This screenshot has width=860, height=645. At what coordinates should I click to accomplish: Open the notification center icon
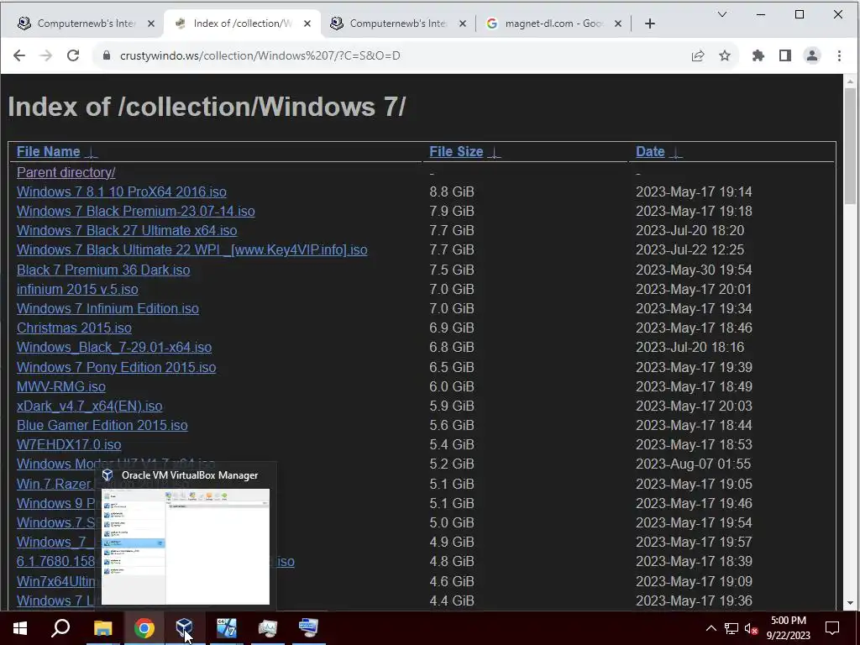832,628
